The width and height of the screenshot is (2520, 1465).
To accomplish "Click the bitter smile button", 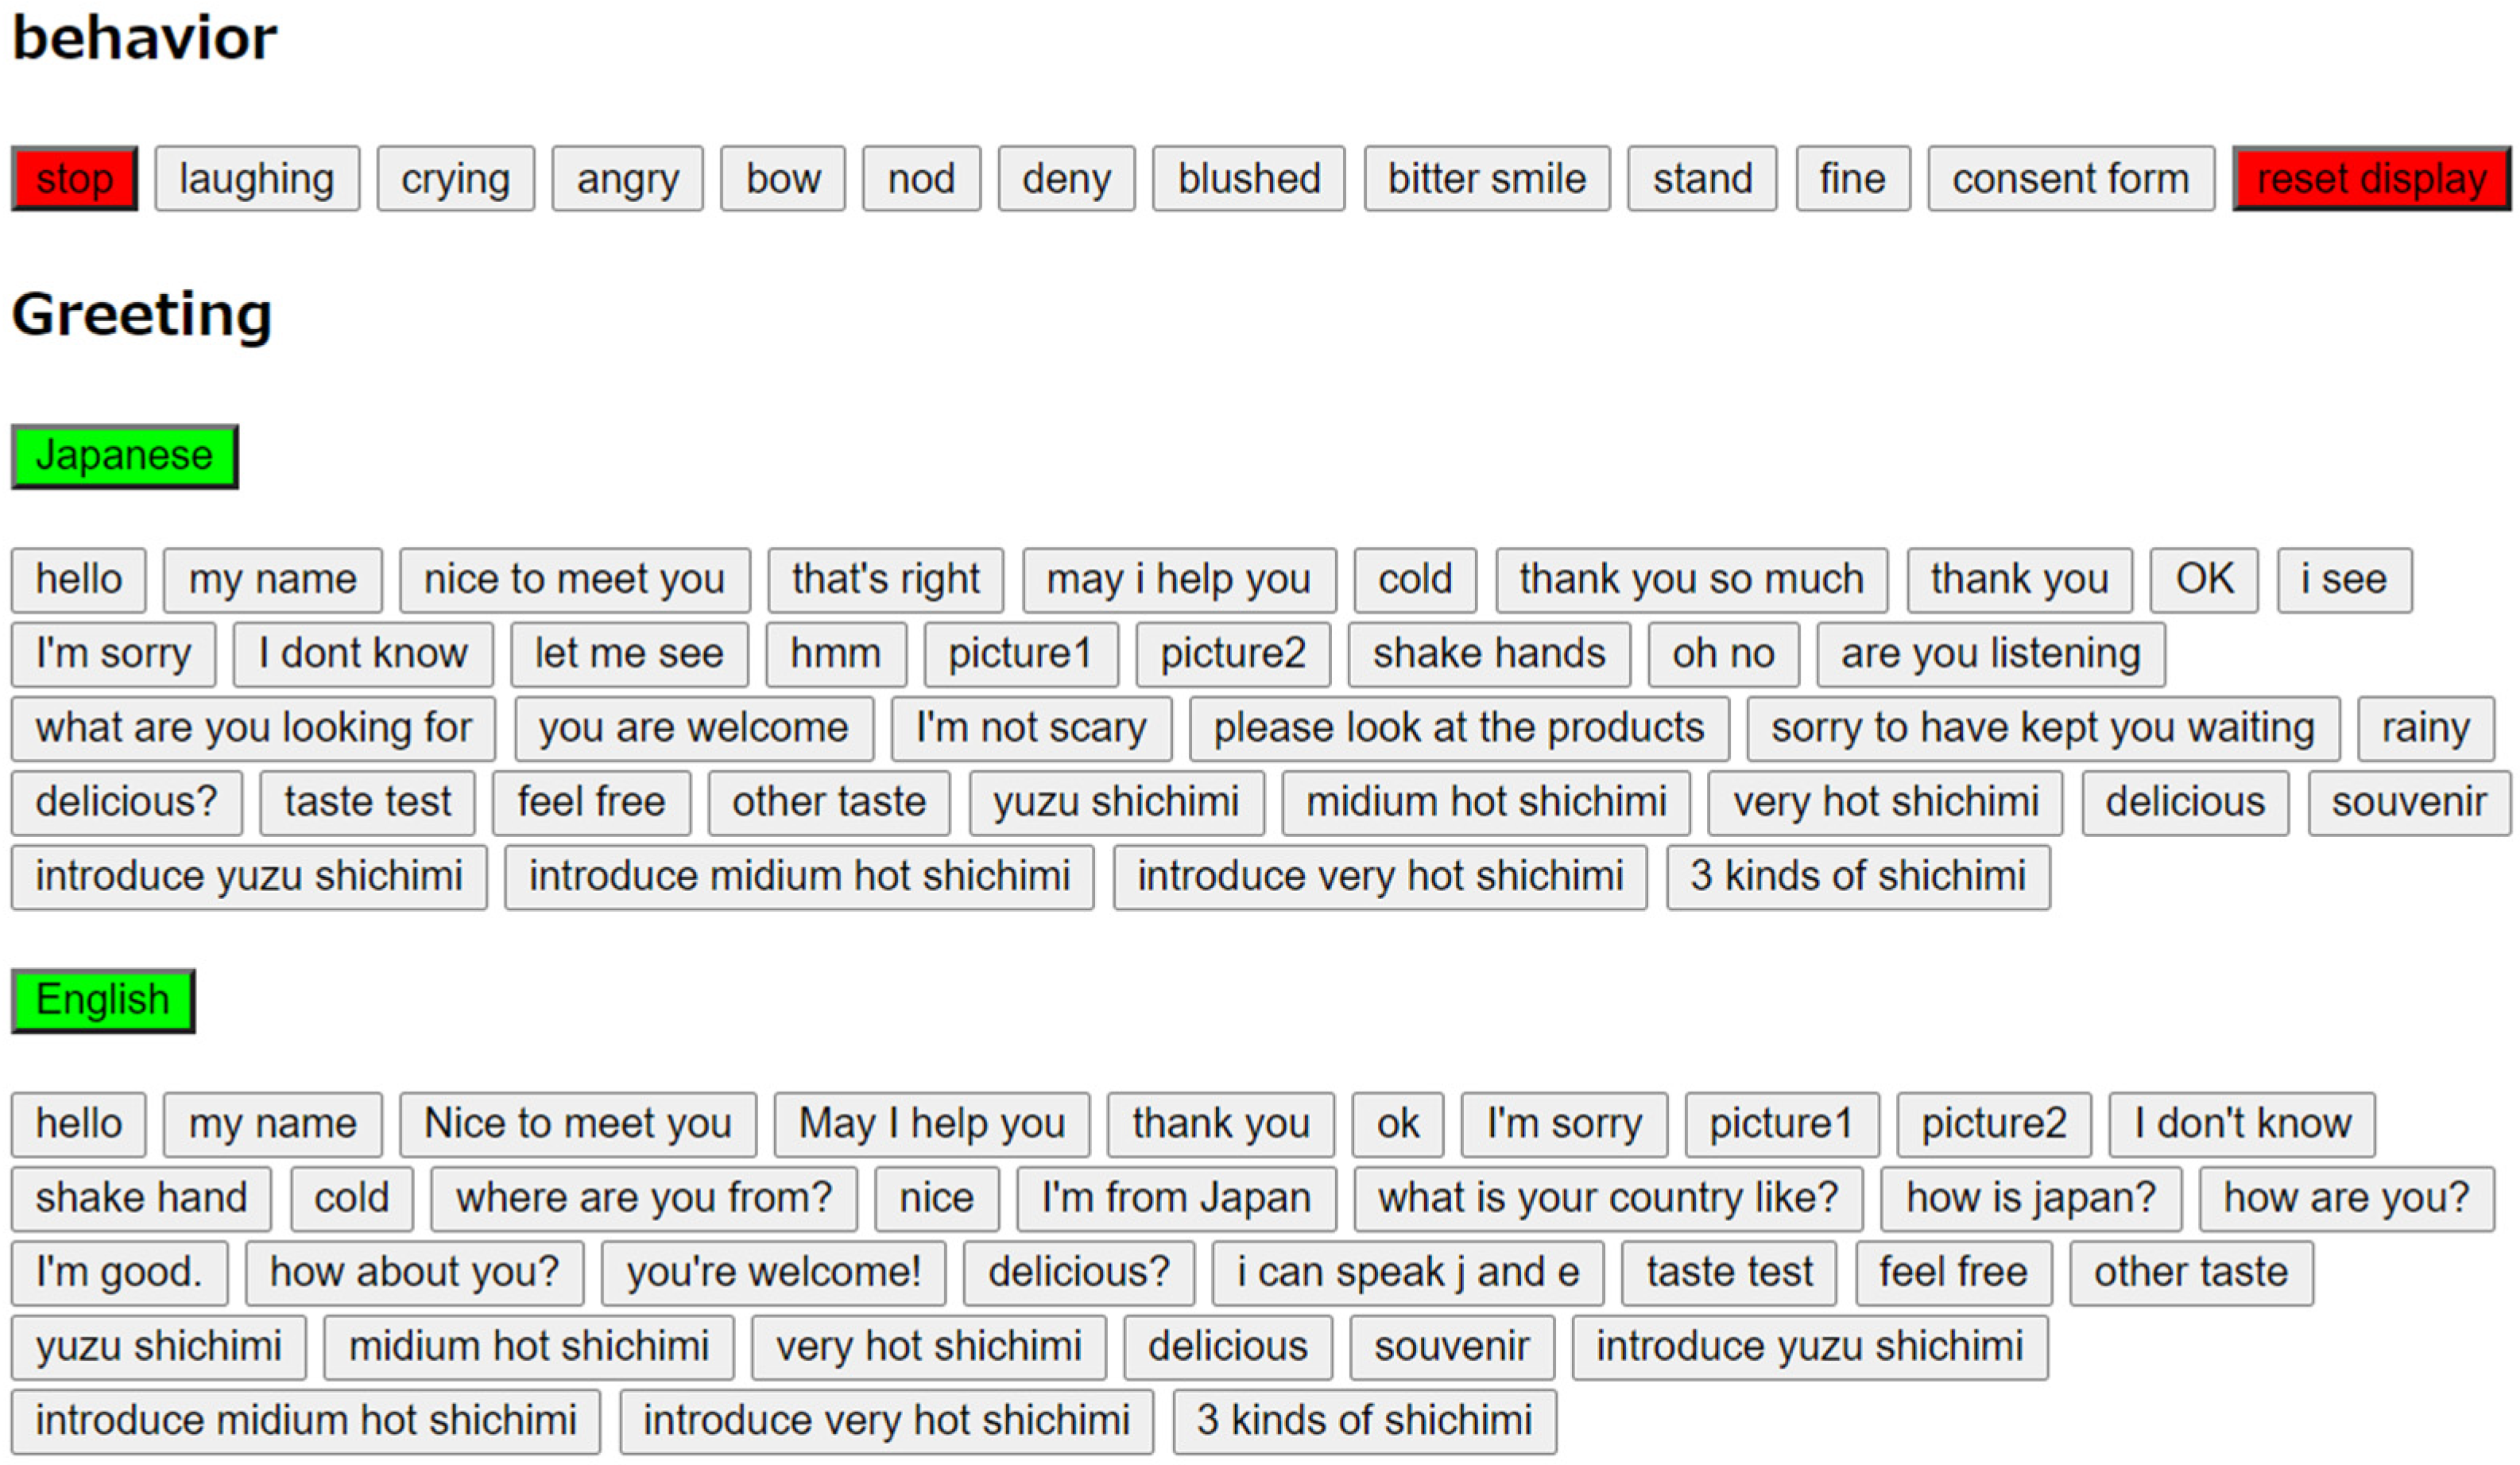I will tap(1486, 179).
